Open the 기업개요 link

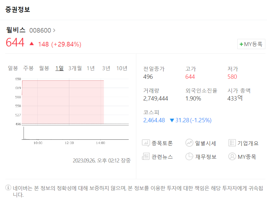[248, 143]
